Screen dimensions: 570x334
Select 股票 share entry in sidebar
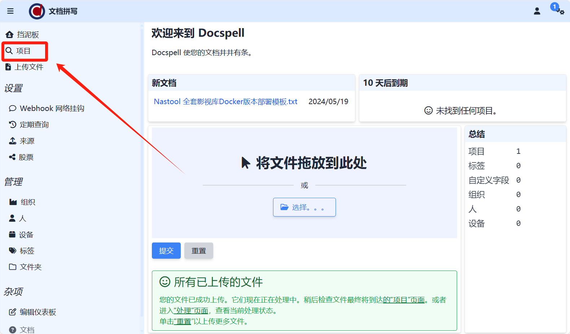tap(26, 157)
